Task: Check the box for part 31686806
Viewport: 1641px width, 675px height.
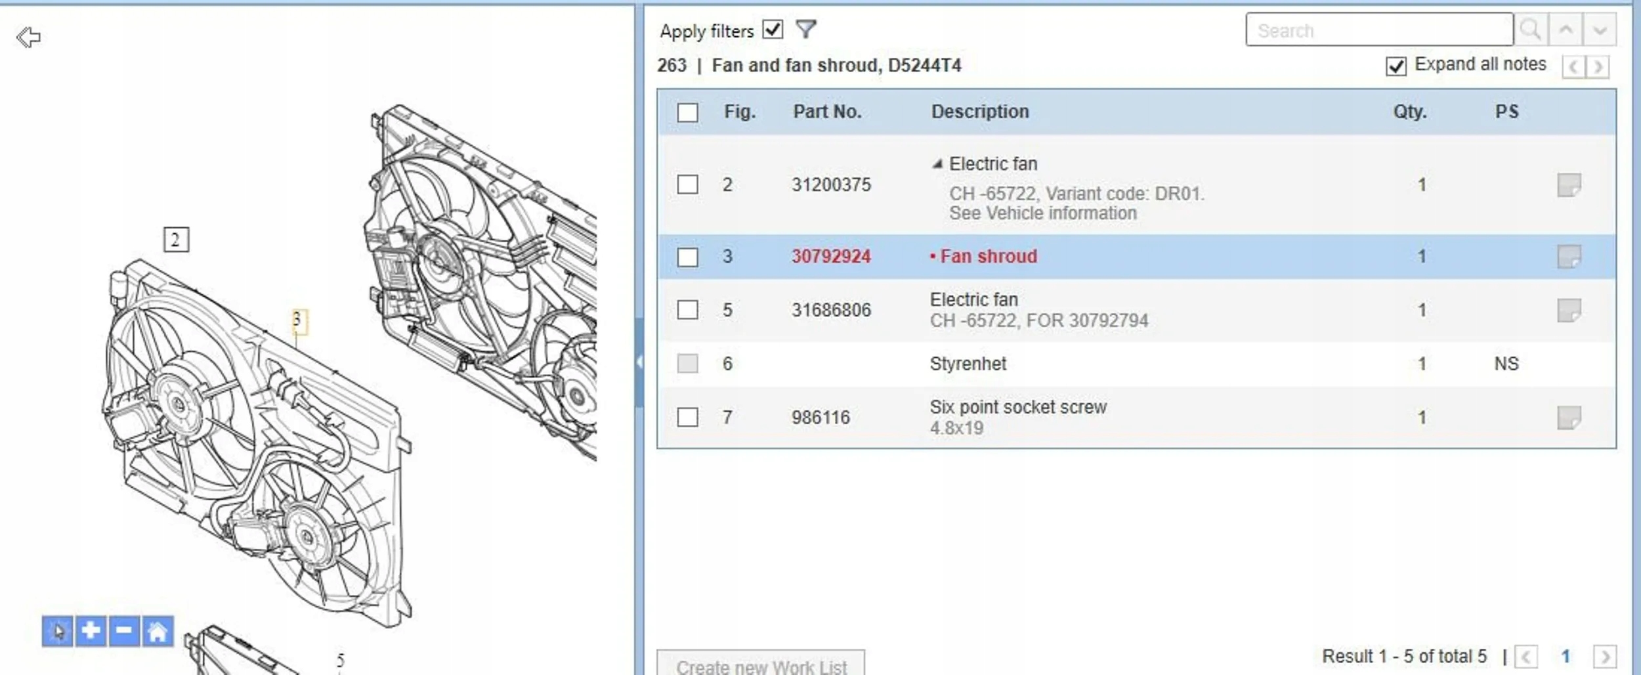Action: click(687, 310)
